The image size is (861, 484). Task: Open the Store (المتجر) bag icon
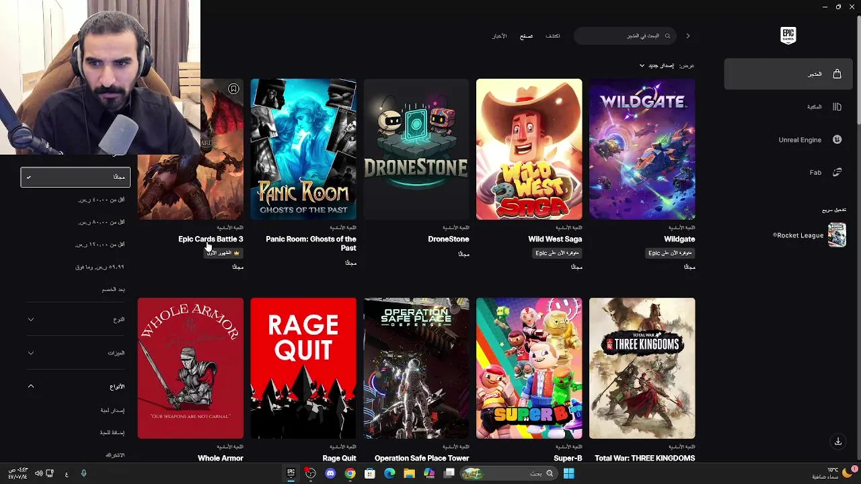tap(837, 74)
